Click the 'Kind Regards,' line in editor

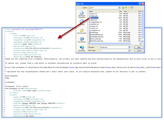(x=12, y=76)
